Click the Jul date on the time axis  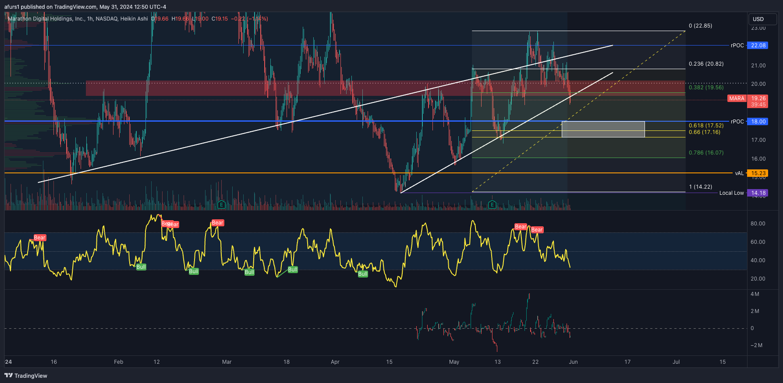[x=676, y=362]
